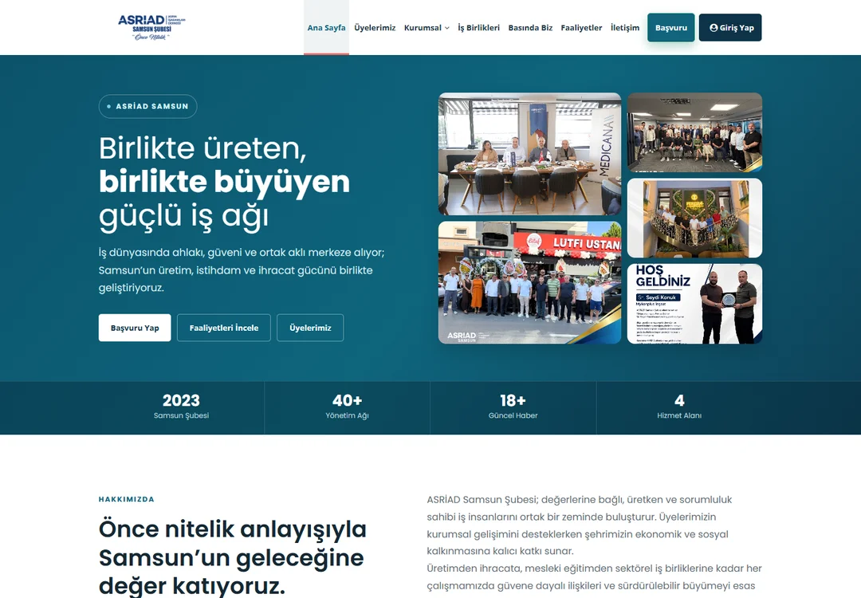Open Faaliyetler from the top menu
The width and height of the screenshot is (861, 598).
pos(581,27)
